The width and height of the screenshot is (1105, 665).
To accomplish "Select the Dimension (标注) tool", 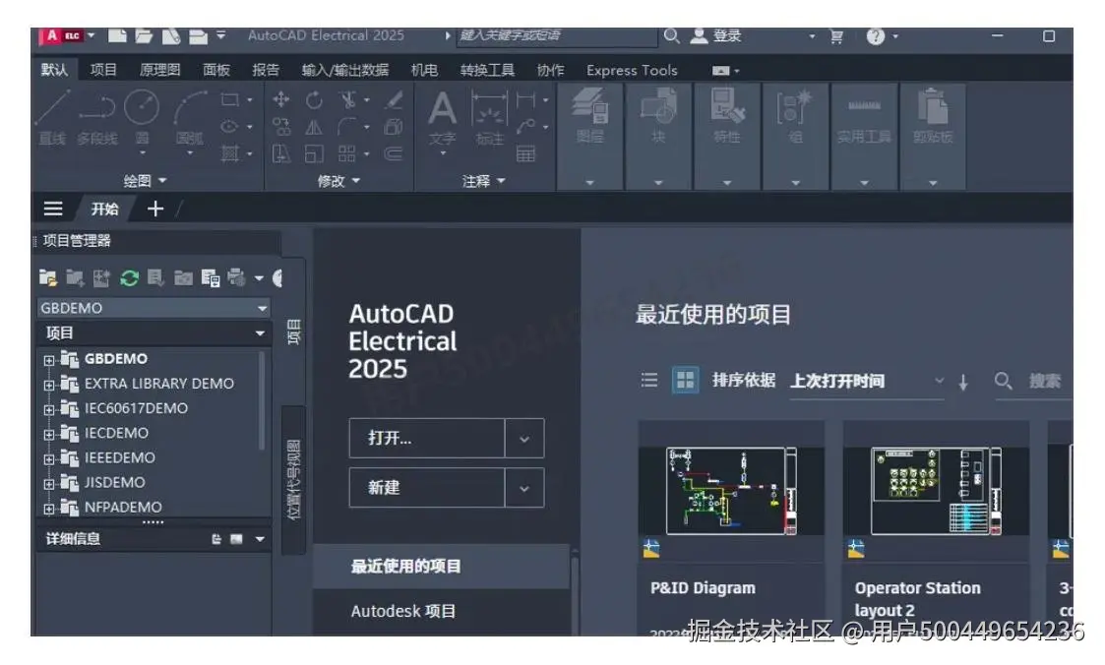I will (489, 118).
